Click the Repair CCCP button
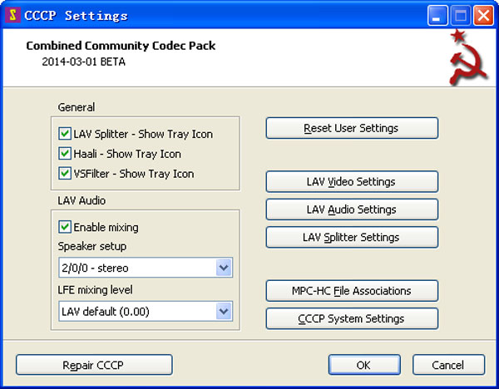Image resolution: width=499 pixels, height=389 pixels. pyautogui.click(x=94, y=365)
